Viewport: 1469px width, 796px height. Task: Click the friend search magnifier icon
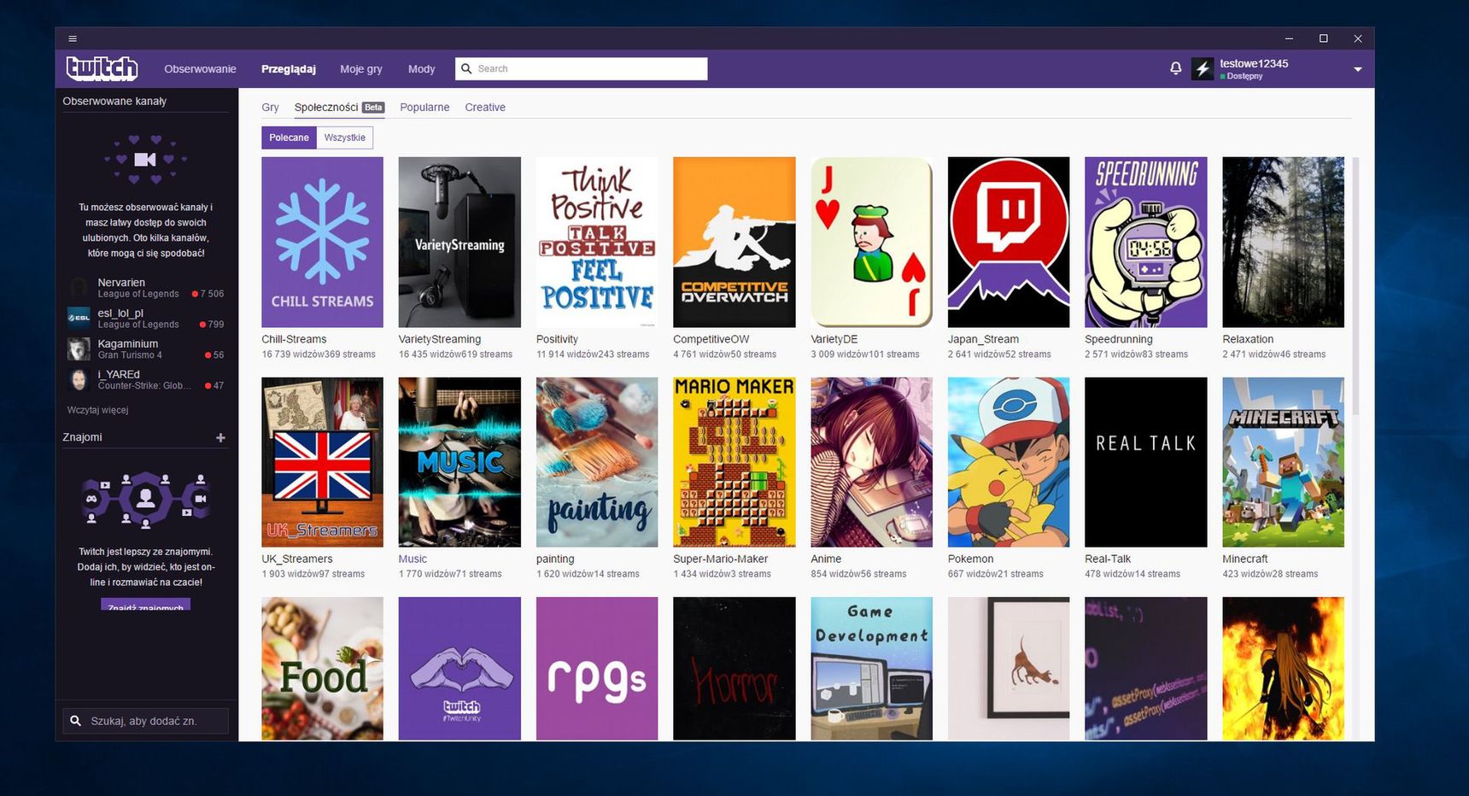tap(75, 721)
